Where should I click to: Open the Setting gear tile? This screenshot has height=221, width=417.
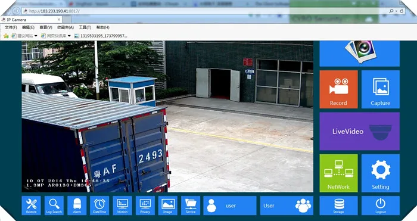[x=381, y=173]
